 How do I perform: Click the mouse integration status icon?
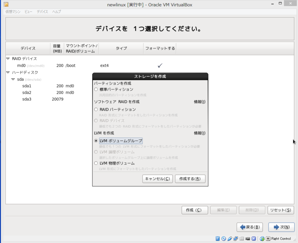click(262, 239)
